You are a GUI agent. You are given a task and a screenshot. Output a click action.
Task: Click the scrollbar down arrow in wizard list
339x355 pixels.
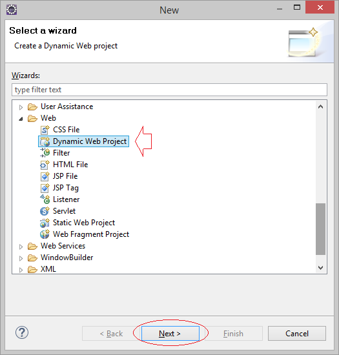click(x=320, y=268)
